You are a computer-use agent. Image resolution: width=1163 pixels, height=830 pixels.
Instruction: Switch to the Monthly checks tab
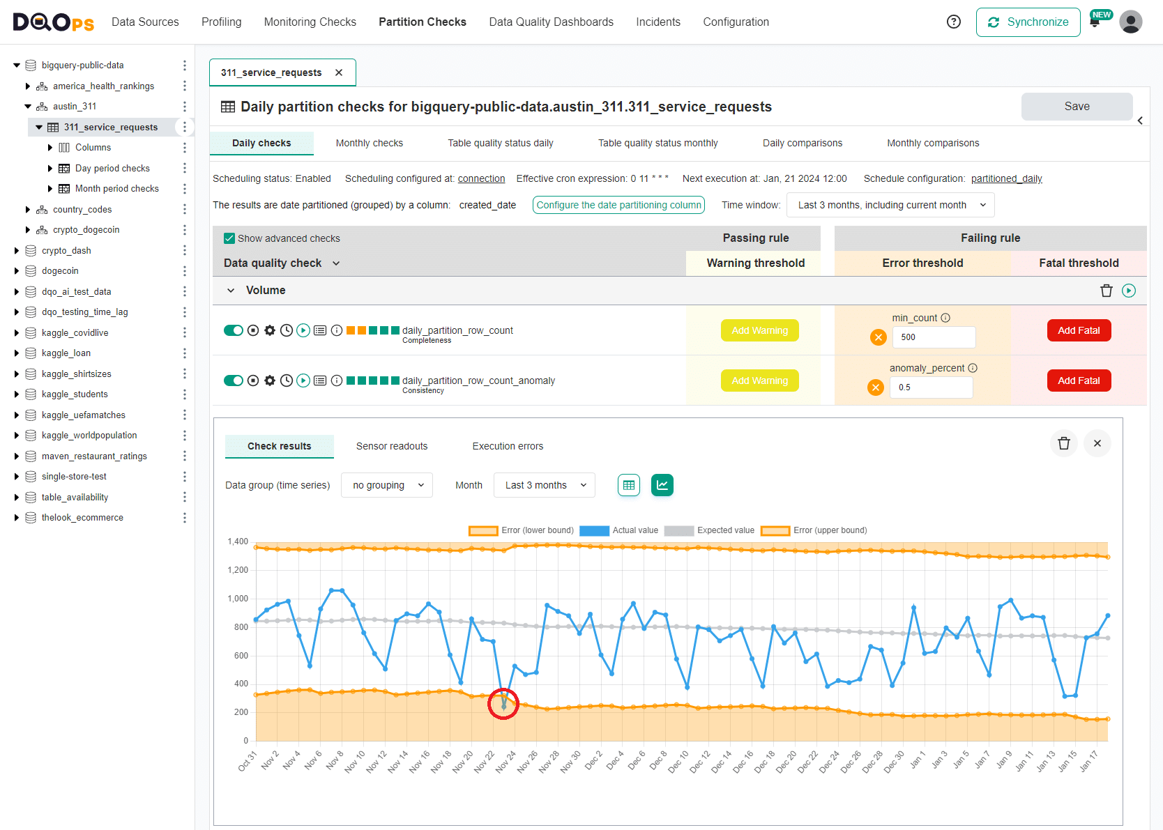369,143
